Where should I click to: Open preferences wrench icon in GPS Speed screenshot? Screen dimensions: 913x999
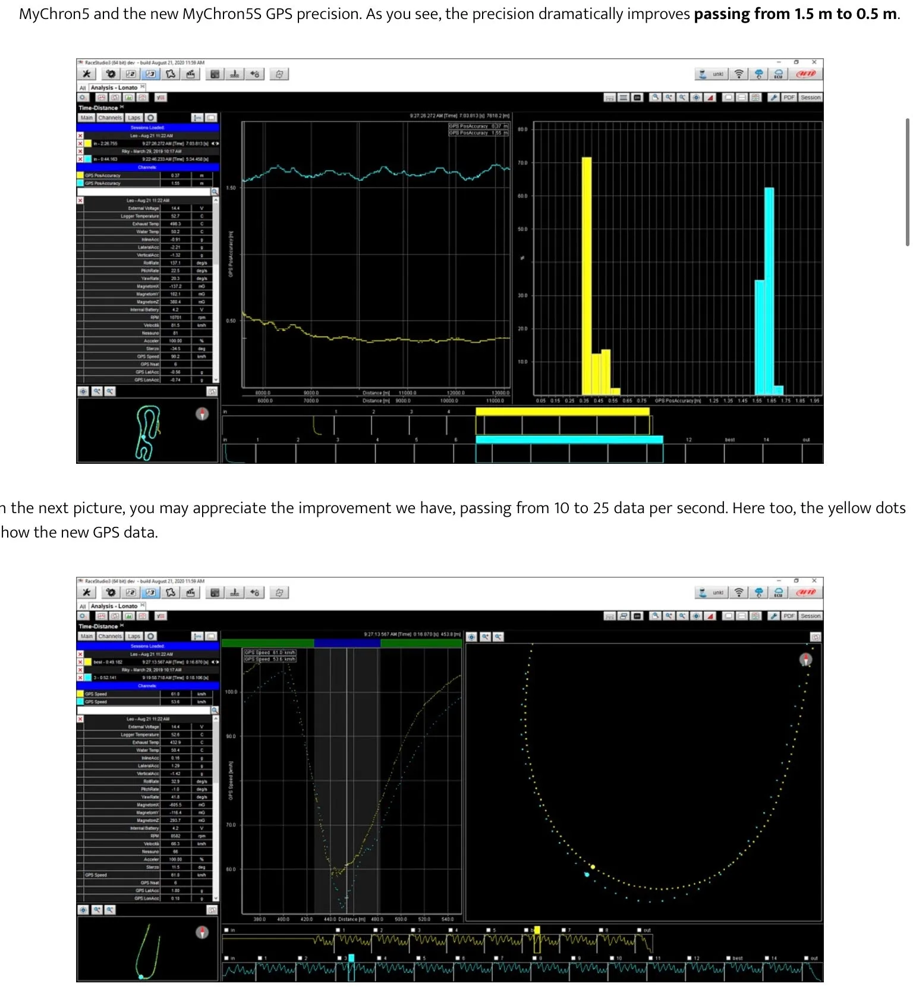click(x=87, y=592)
